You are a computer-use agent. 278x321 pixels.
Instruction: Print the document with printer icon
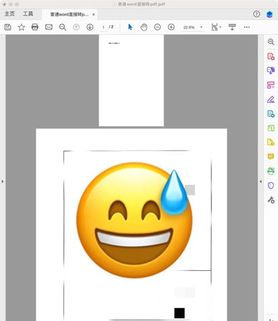coord(35,27)
